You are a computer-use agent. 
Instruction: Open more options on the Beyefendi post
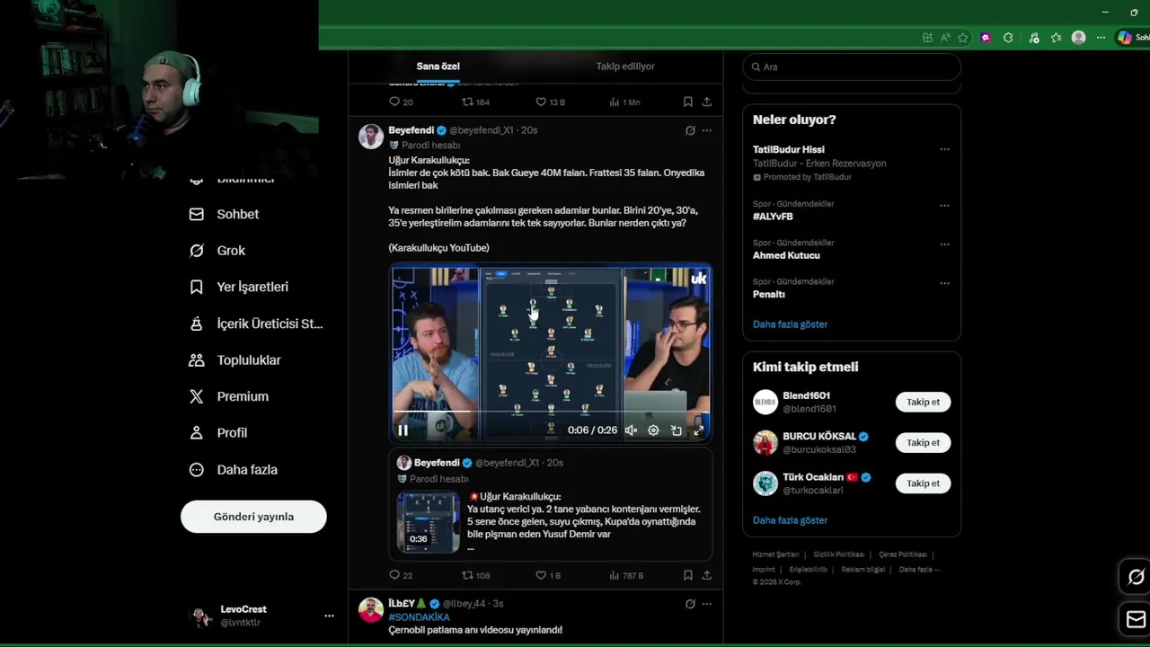pos(706,130)
